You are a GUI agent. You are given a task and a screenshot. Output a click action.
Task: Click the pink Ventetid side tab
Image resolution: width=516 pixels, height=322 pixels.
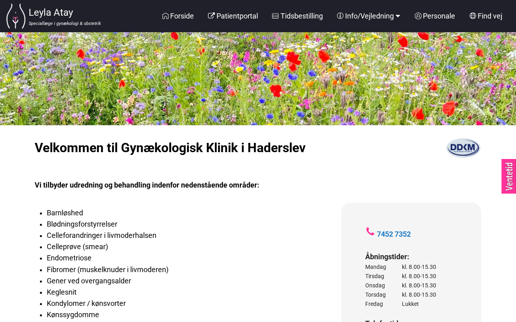pos(509,176)
